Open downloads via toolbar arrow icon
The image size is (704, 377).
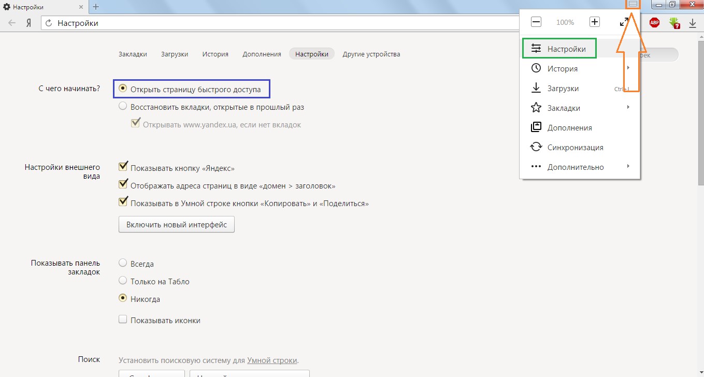click(x=692, y=23)
